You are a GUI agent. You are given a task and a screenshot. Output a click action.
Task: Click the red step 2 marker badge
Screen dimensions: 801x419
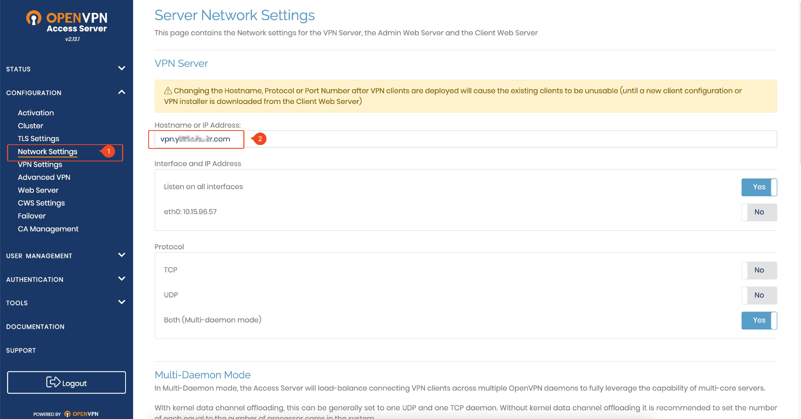pyautogui.click(x=260, y=139)
